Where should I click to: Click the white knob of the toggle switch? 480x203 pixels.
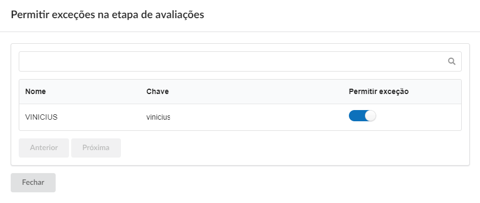click(370, 116)
